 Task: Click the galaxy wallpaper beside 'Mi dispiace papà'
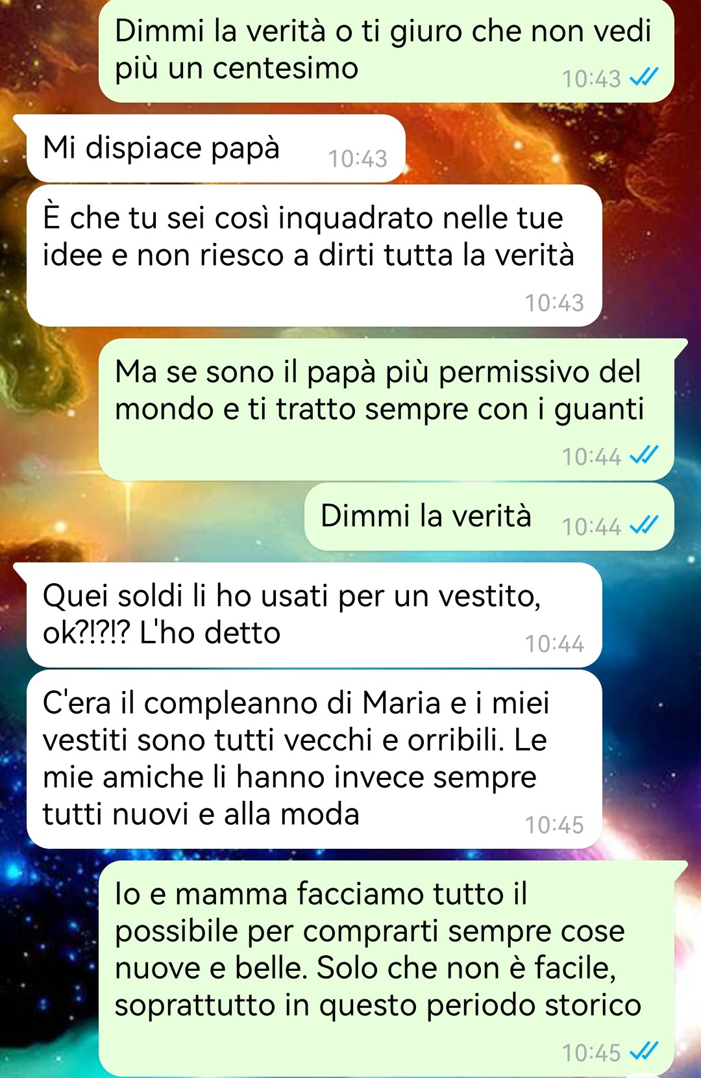coord(552,149)
